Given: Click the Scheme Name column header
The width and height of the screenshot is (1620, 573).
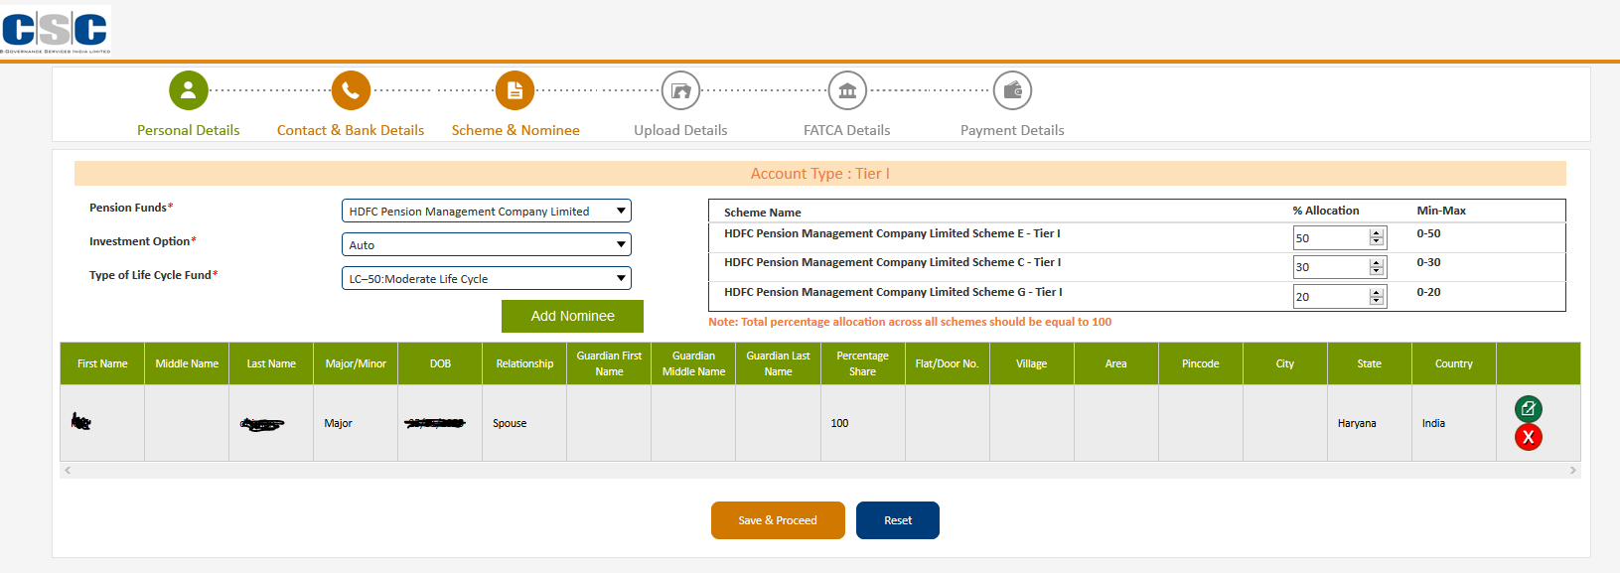Looking at the screenshot, I should pyautogui.click(x=763, y=213).
